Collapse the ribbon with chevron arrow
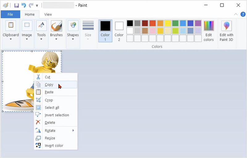 coord(236,14)
